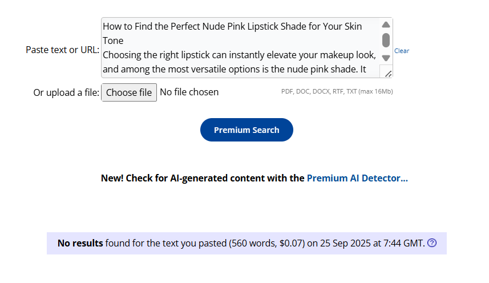Click the supported file formats hint text
Image resolution: width=489 pixels, height=283 pixels.
pos(337,91)
